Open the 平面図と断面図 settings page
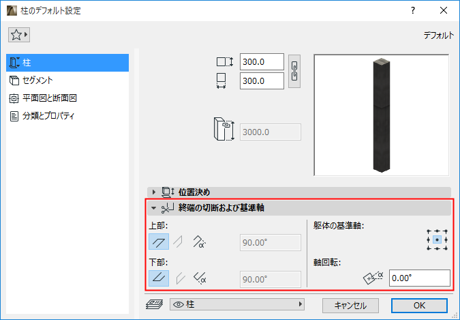Screen dimensions: 460x320 (x=67, y=98)
